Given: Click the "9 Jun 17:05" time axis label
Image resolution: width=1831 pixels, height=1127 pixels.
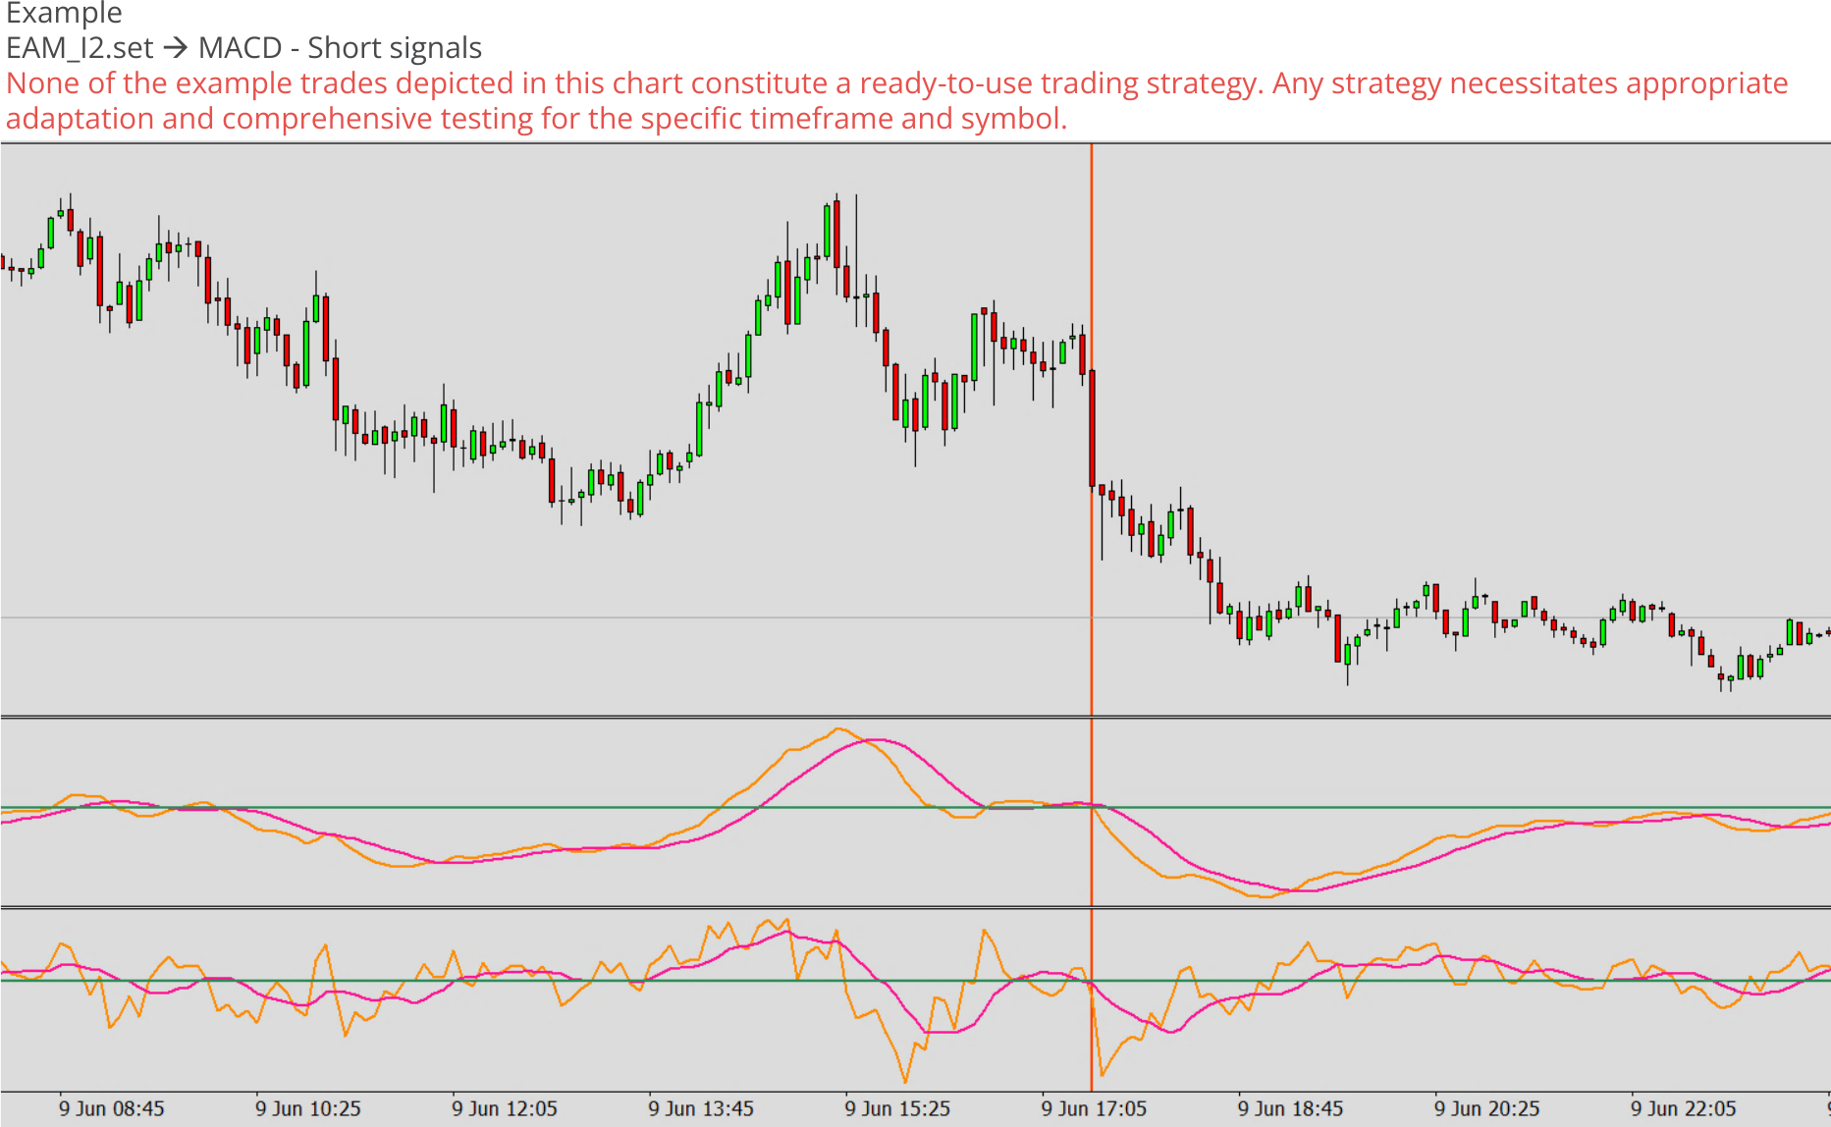Looking at the screenshot, I should [x=1094, y=1108].
